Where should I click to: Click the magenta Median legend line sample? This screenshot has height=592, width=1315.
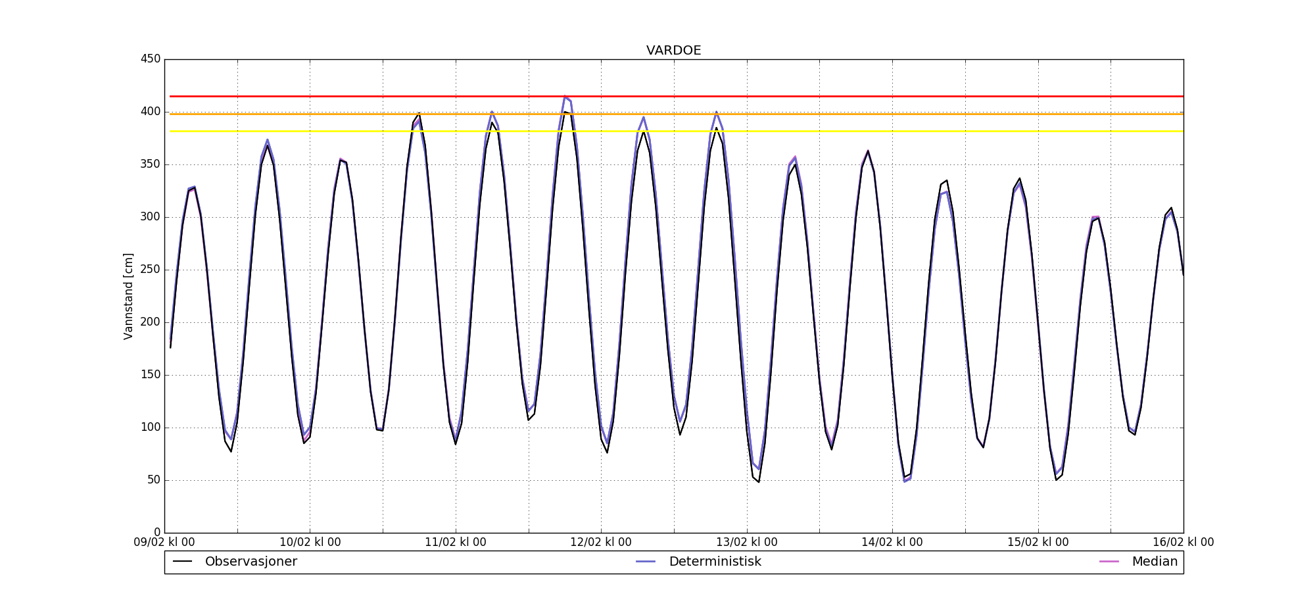click(1109, 562)
